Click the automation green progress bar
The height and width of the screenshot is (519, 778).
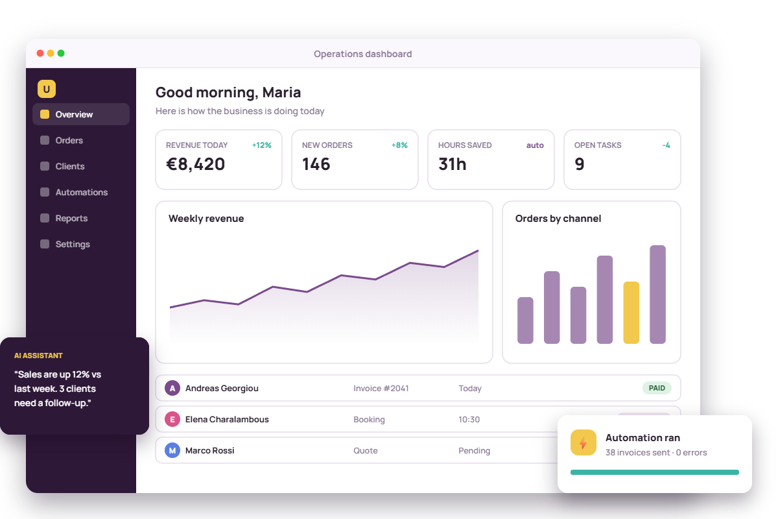point(655,472)
